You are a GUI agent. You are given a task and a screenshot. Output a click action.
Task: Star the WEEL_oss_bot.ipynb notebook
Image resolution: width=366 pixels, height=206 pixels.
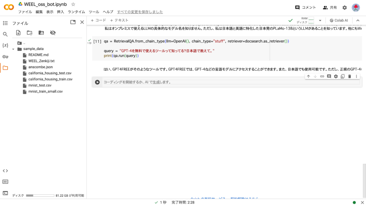73,4
